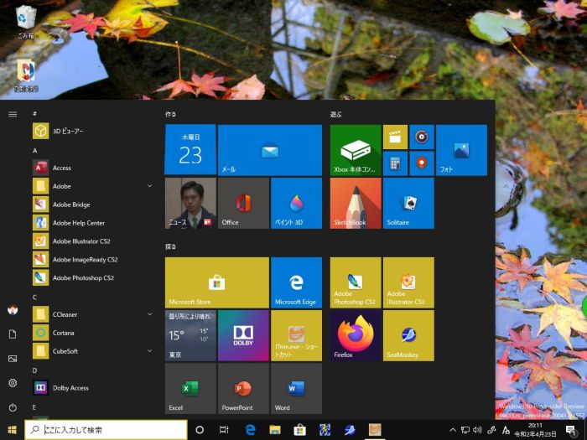Launch PowerPoint from the pinned tiles
Screen dimensions: 587x440
(243, 389)
